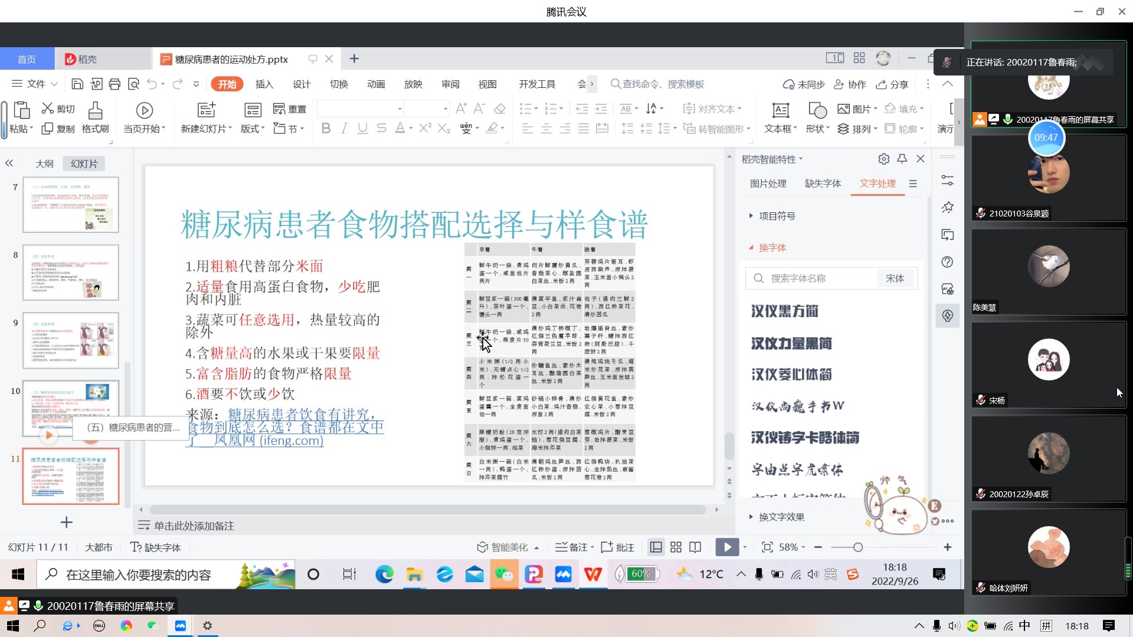Open File Explorer from the taskbar
Viewport: 1133px width, 637px height.
[414, 574]
